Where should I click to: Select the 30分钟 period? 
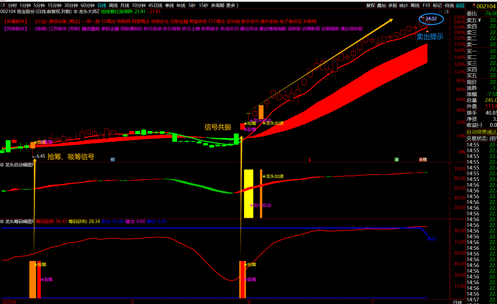[71, 5]
